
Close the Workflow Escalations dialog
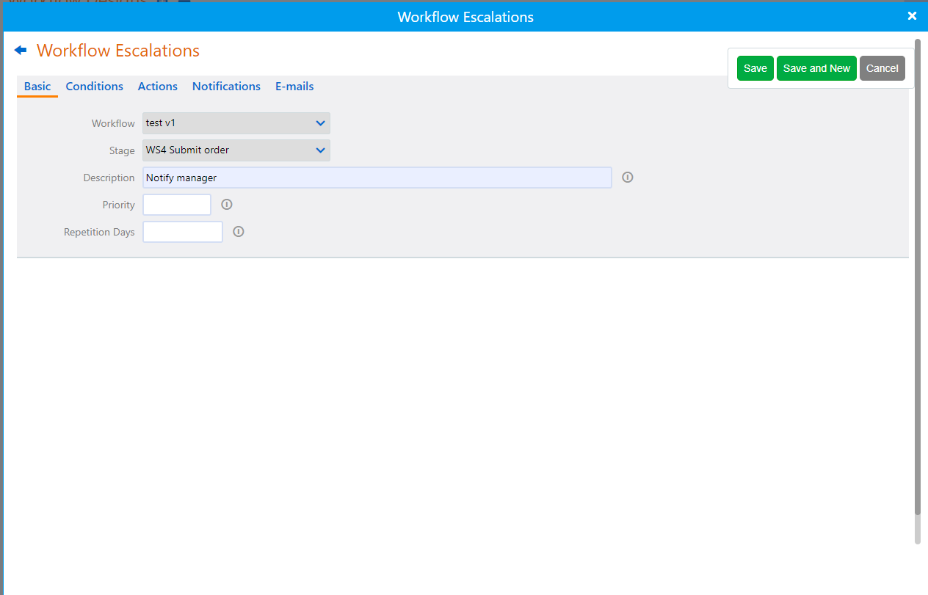coord(912,16)
